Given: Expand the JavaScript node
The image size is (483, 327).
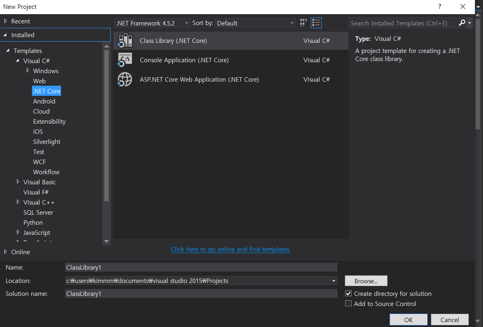Looking at the screenshot, I should (x=18, y=232).
